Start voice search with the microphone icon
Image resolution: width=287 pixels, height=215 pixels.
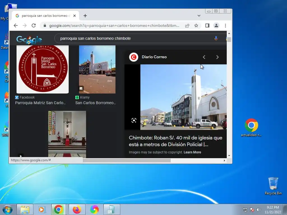216,38
